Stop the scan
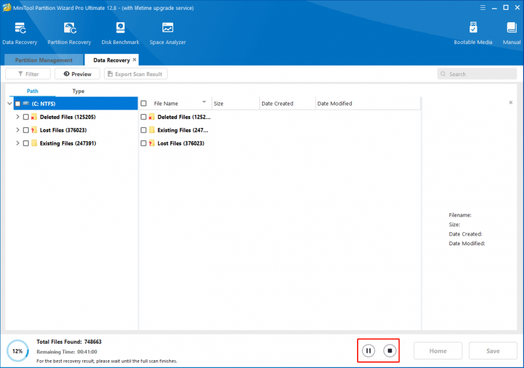 (390, 350)
